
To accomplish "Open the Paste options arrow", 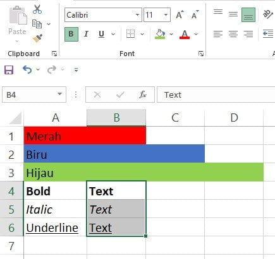I will pos(17,41).
